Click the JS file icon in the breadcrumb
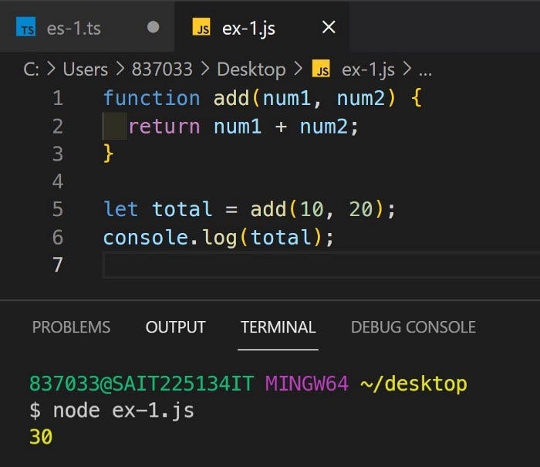Viewport: 540px width, 467px height. pyautogui.click(x=320, y=69)
